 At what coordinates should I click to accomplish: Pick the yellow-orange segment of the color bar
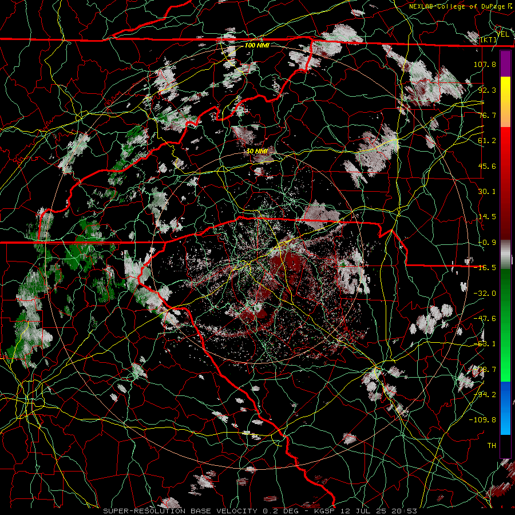(x=505, y=102)
